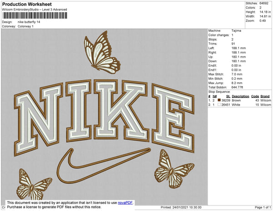This screenshot has height=211, width=273.
Task: Click the stitch count 26451 in row 2
Action: coord(226,105)
